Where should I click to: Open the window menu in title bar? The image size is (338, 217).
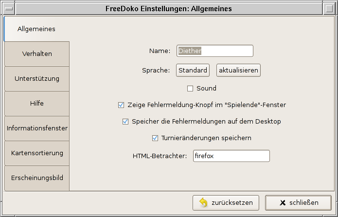tap(8, 8)
